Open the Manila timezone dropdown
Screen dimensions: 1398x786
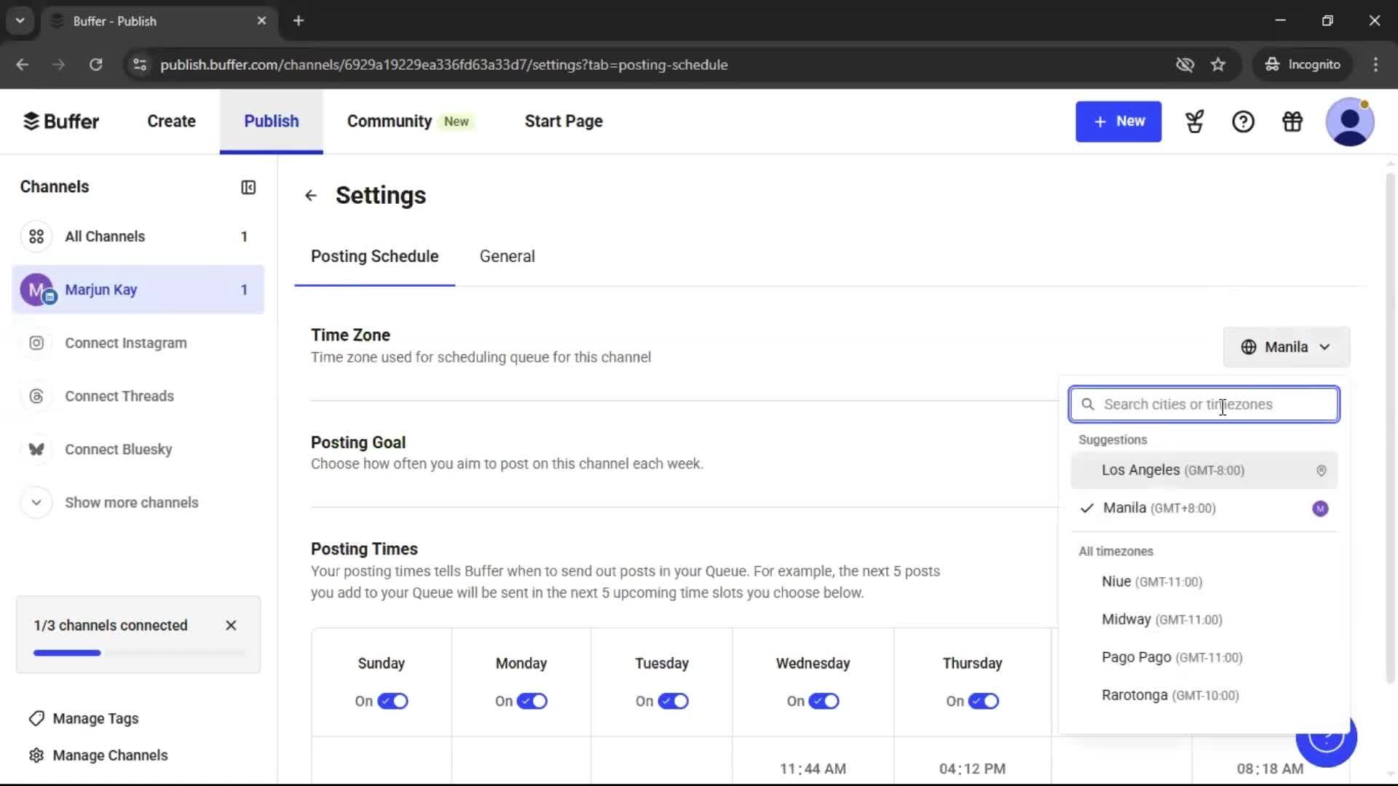click(x=1286, y=347)
